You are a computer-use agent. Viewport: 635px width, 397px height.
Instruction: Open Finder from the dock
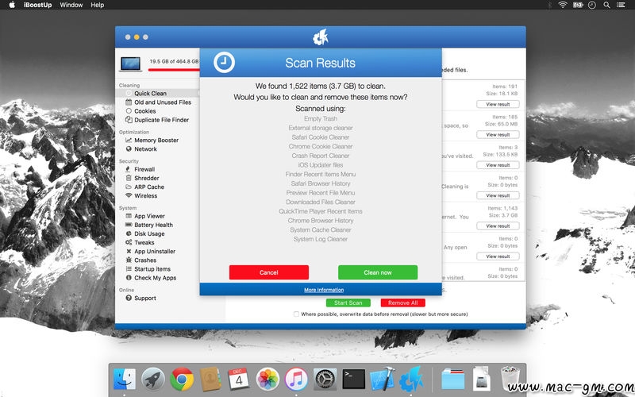tap(125, 380)
